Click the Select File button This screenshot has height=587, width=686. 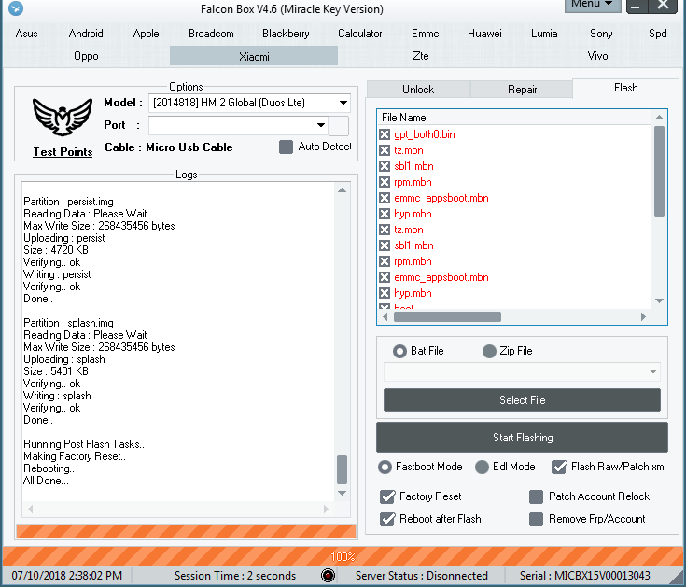click(522, 399)
